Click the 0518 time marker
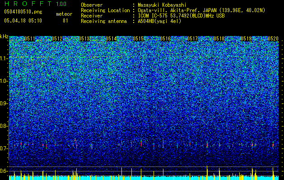The height and width of the screenshot is (180, 284). pyautogui.click(x=219, y=39)
